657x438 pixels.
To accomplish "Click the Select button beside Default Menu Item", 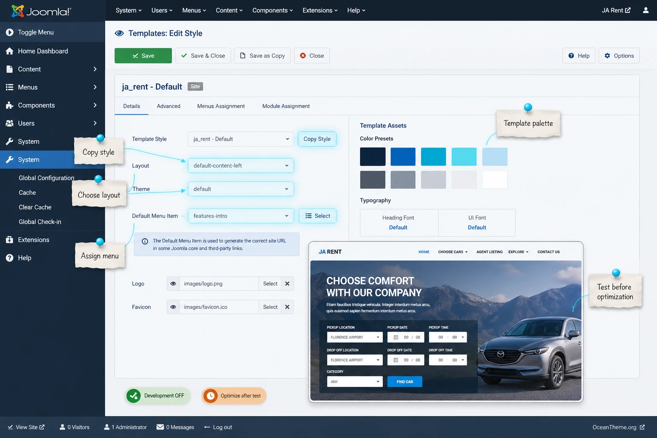I will coord(317,216).
